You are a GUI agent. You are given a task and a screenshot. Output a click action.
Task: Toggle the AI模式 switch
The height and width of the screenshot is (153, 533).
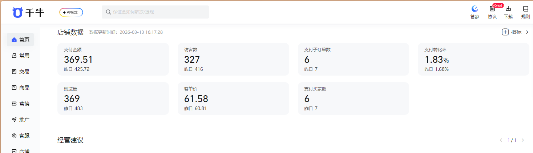coord(71,12)
